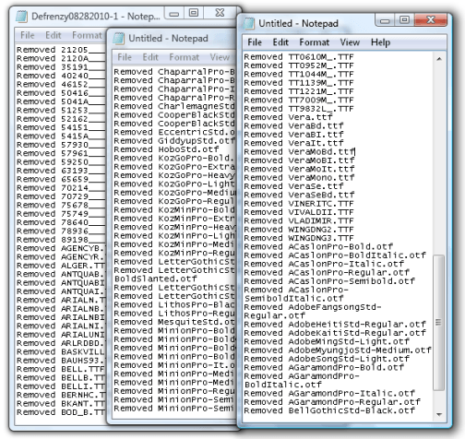Close the front Untitled Notepad window

pos(431,20)
